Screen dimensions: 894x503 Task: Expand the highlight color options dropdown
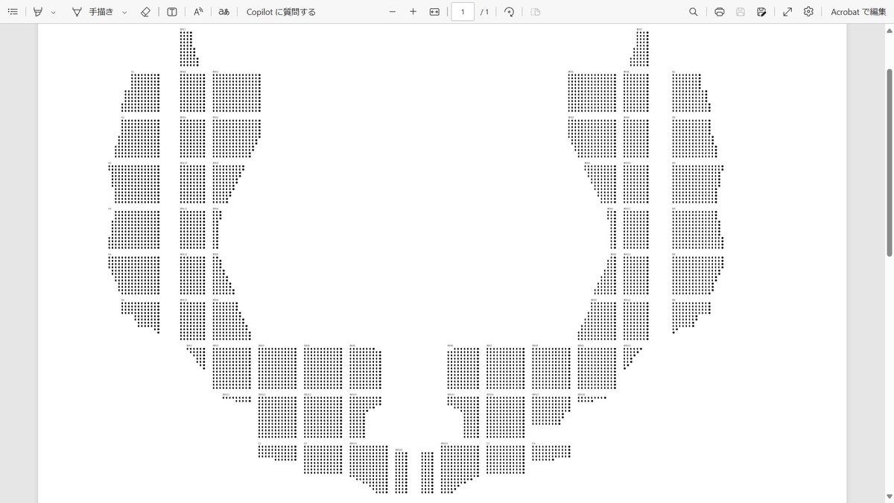54,12
